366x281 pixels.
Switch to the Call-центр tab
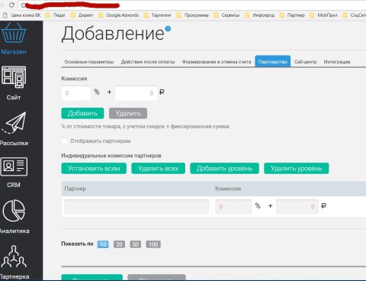pos(306,62)
